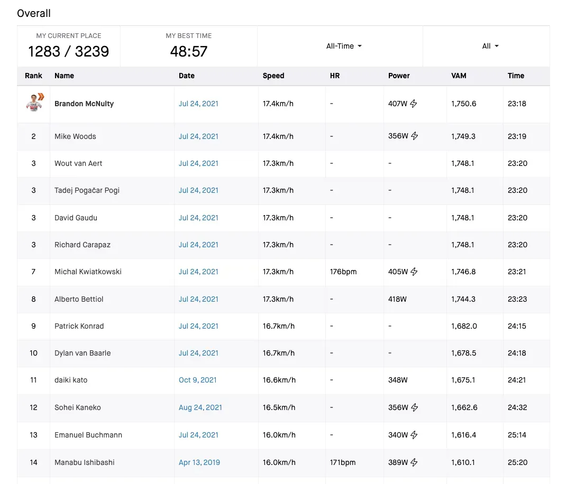Click the name Tadej Pogačar Pogi
Image resolution: width=566 pixels, height=484 pixels.
click(87, 190)
